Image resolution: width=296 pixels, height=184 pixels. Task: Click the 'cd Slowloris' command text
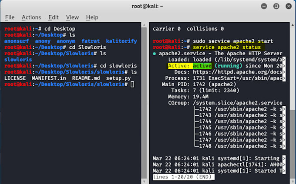point(87,47)
